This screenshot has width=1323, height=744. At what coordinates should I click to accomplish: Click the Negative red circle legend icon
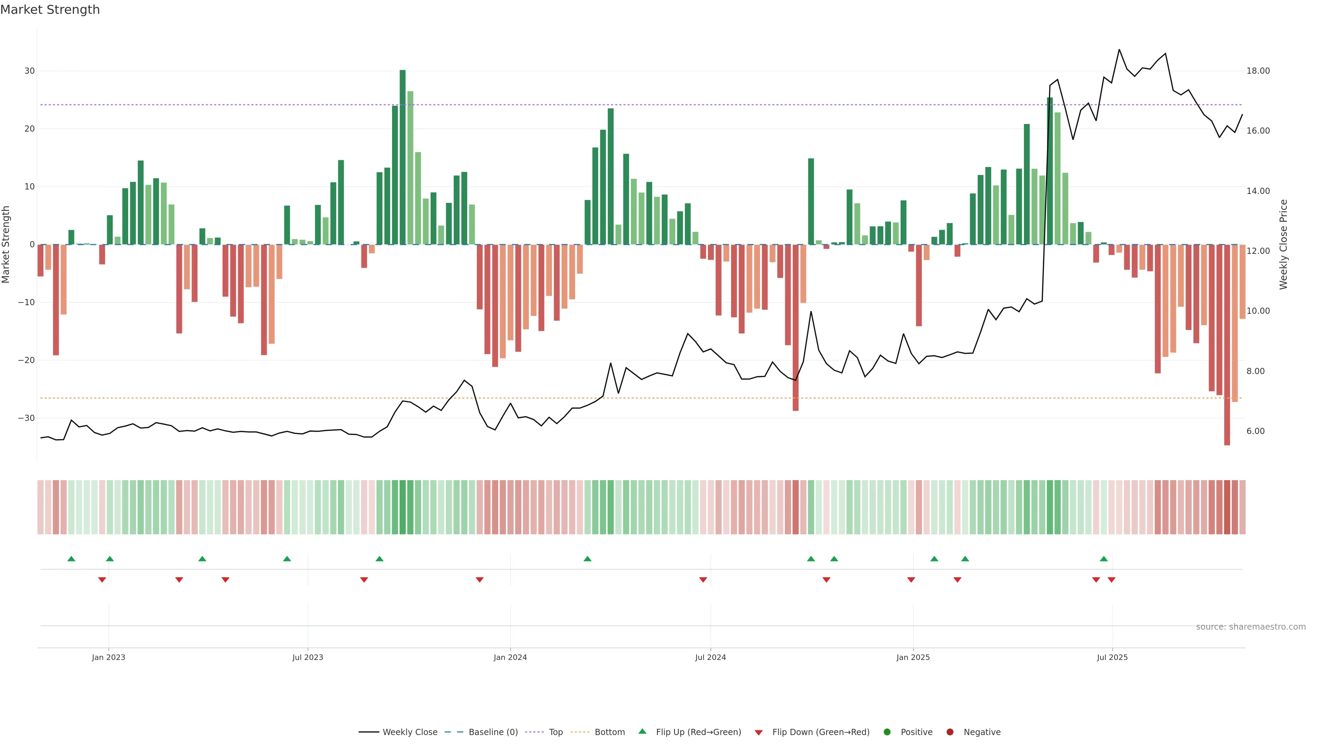[950, 732]
